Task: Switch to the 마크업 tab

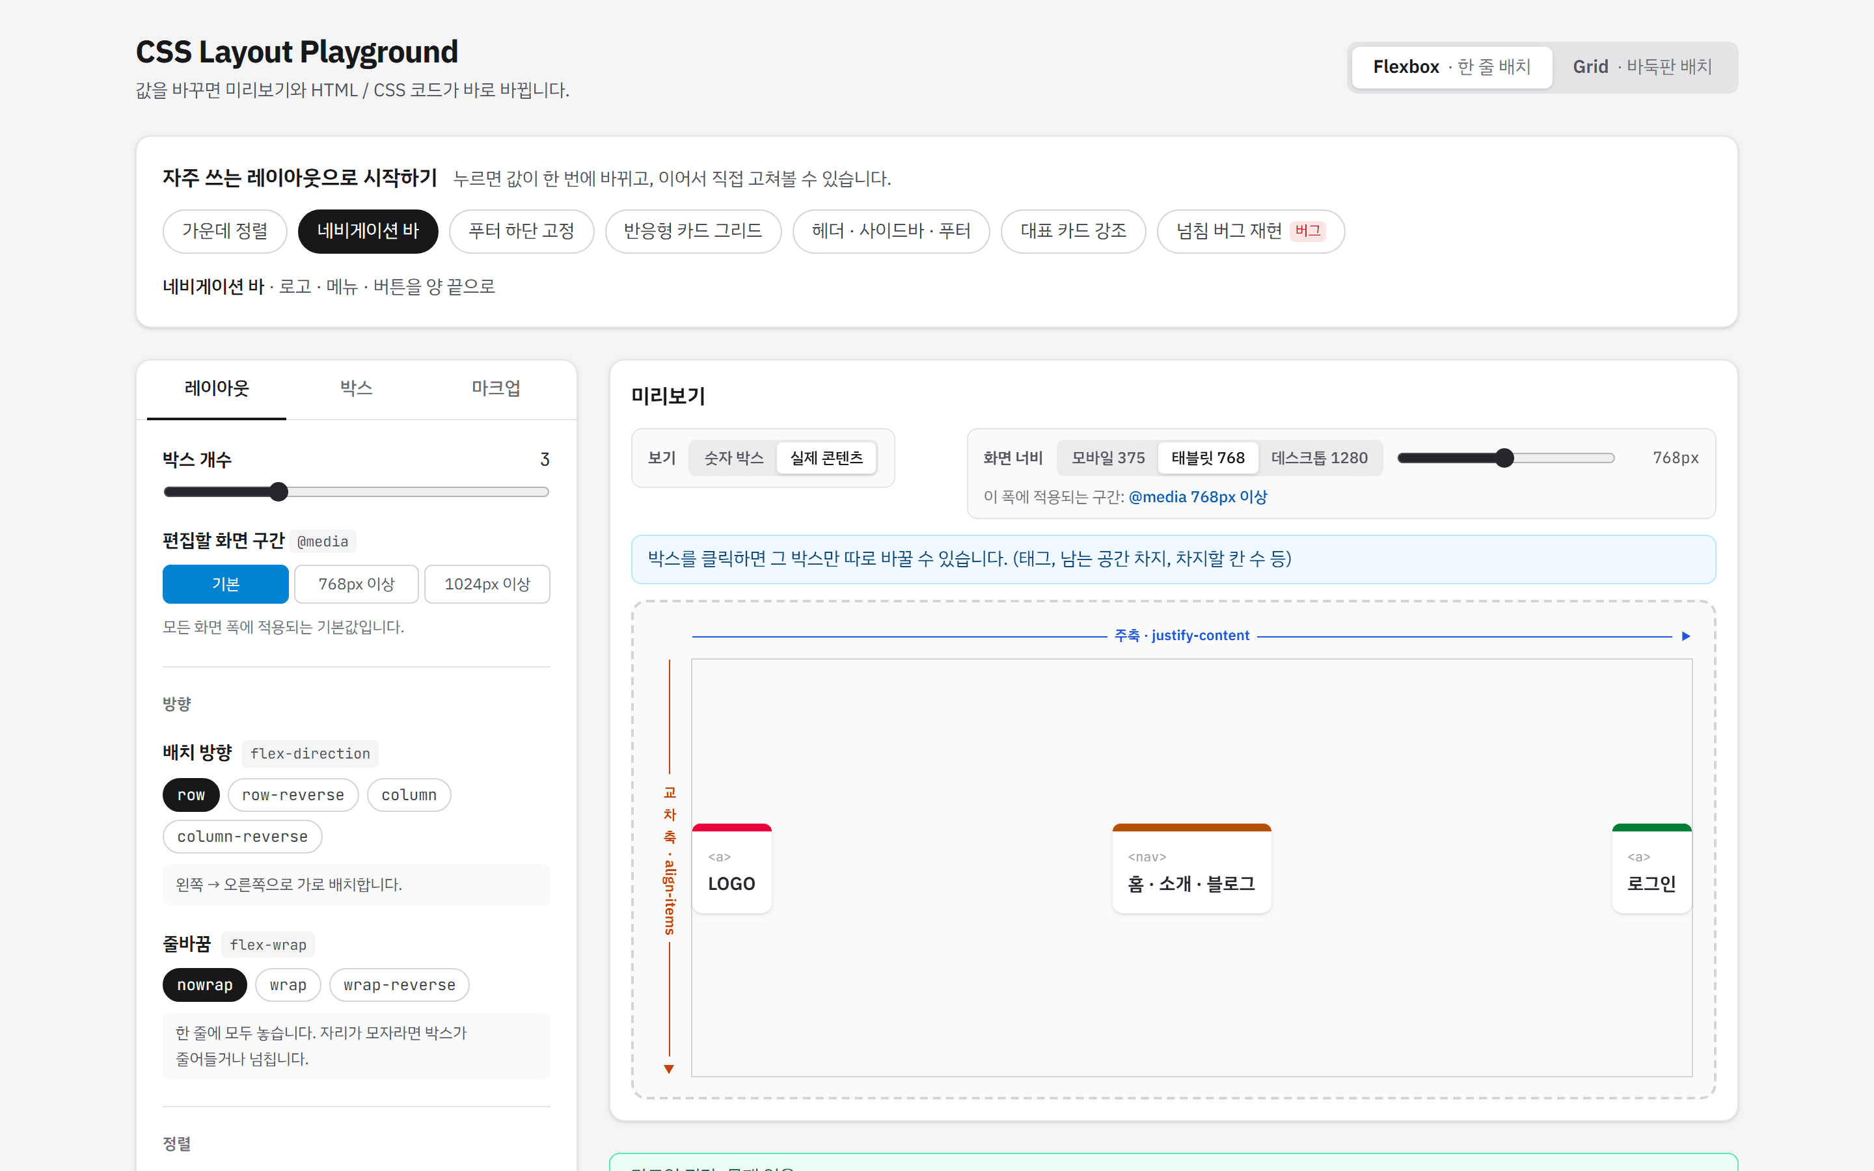Action: coord(496,389)
